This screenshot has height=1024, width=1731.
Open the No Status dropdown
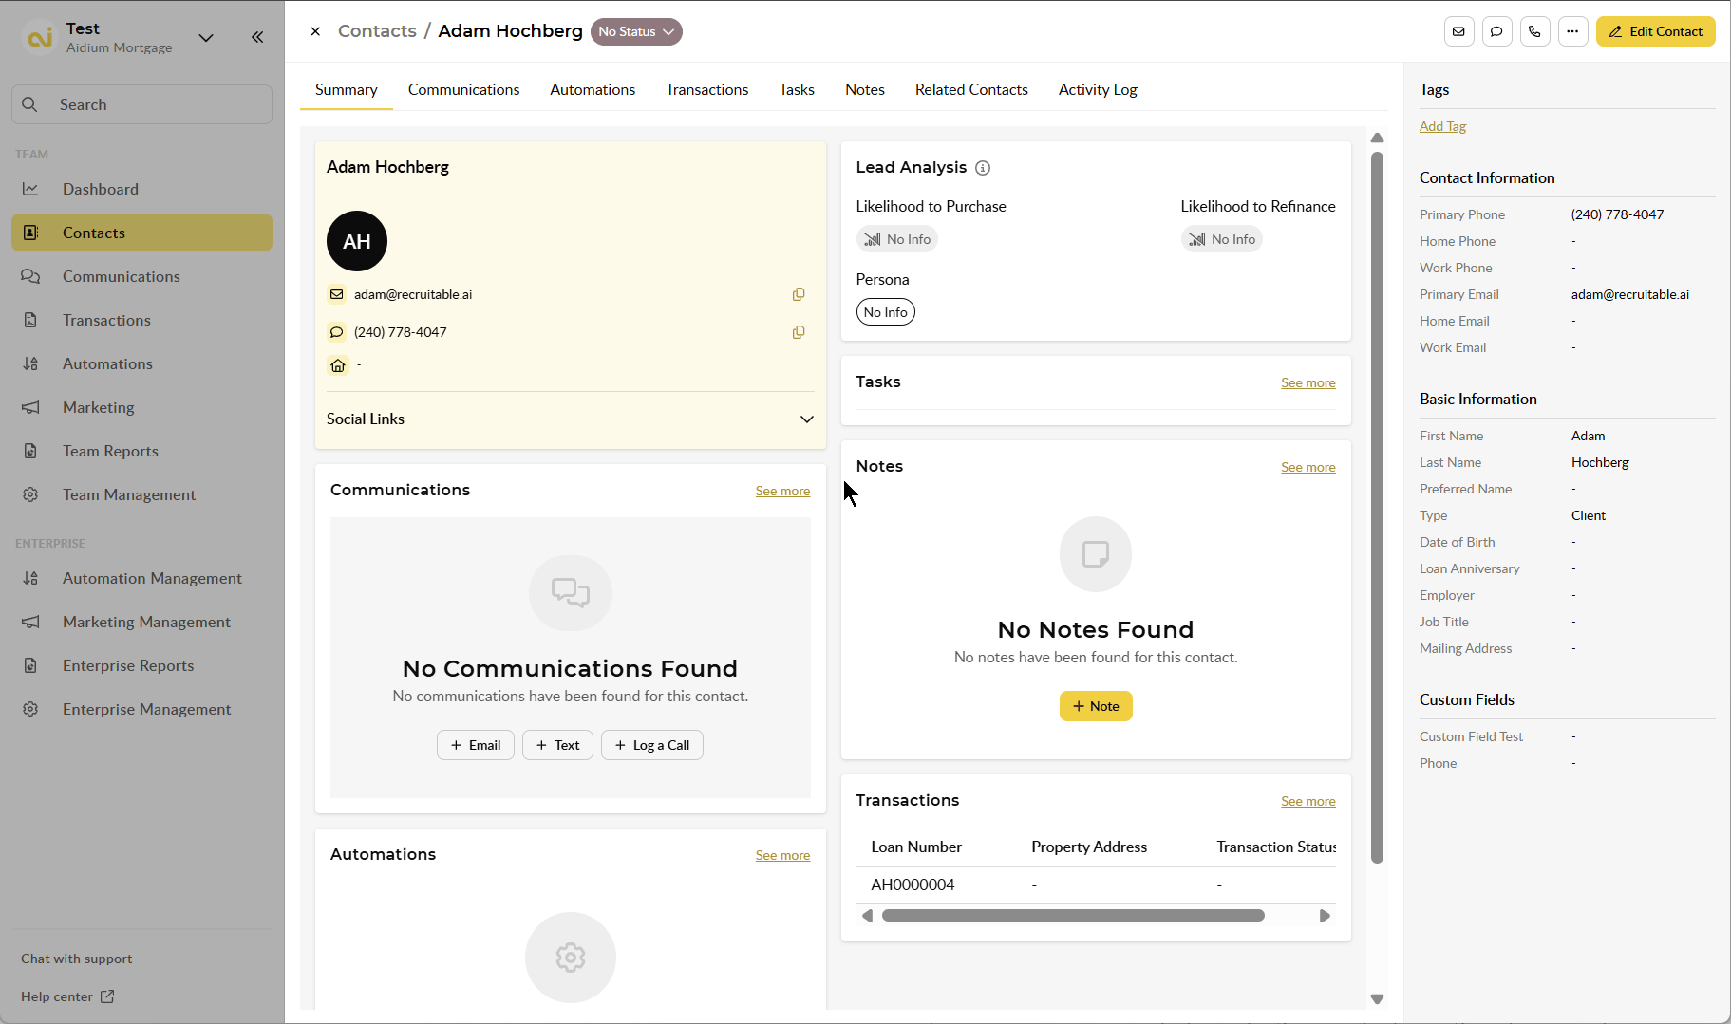click(x=636, y=31)
